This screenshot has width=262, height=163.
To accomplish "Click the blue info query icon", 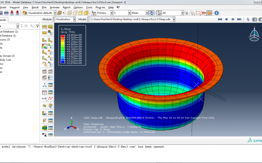I will pyautogui.click(x=217, y=13).
